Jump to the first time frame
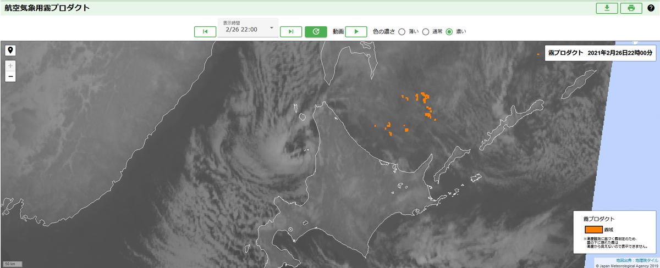 point(205,32)
